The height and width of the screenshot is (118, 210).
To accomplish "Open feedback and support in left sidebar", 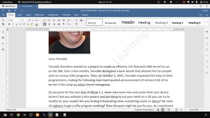I will click(3, 49).
